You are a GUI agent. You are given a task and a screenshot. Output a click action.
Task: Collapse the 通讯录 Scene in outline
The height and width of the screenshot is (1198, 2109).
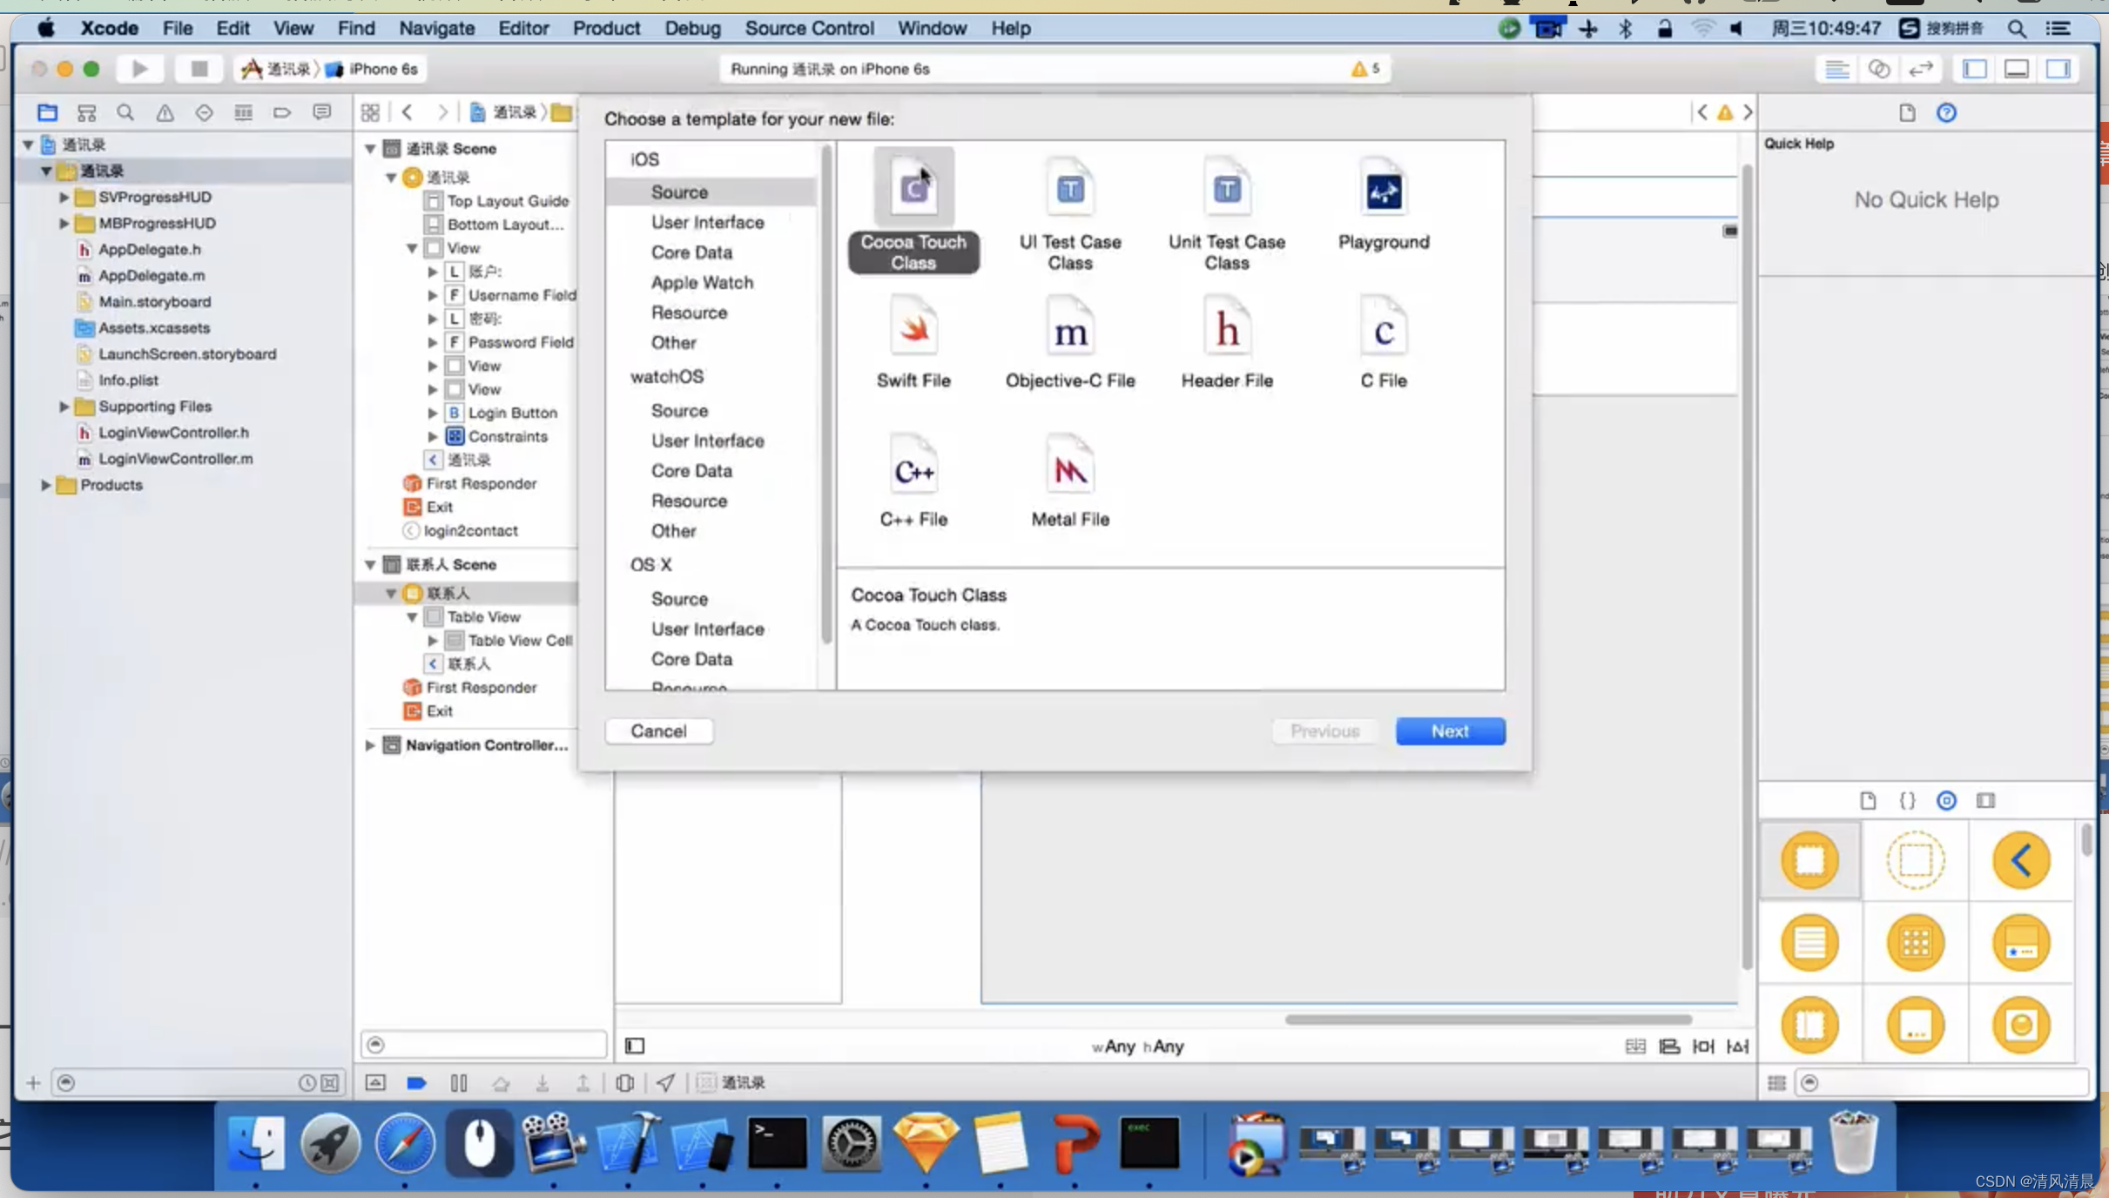click(x=370, y=149)
